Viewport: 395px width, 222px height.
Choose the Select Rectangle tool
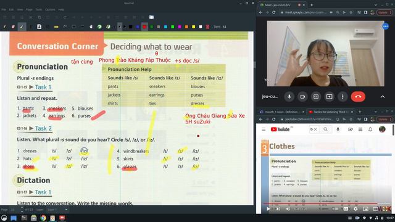tap(73, 27)
